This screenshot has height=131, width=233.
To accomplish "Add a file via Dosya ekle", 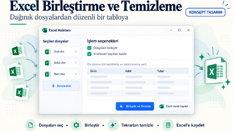I will (61, 86).
